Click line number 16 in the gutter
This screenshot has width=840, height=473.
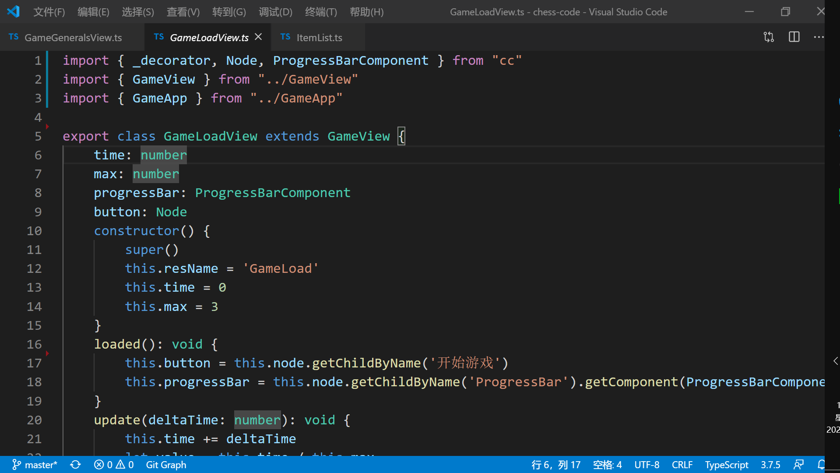34,344
